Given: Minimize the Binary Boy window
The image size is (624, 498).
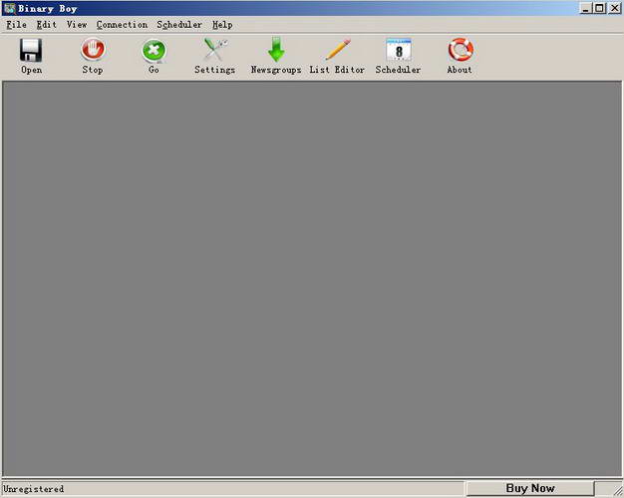Looking at the screenshot, I should [x=585, y=8].
